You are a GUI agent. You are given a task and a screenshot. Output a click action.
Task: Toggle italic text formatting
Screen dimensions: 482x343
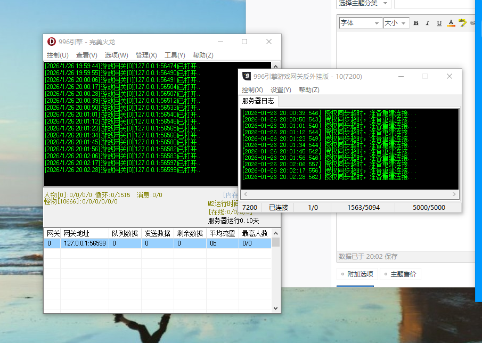[x=428, y=23]
